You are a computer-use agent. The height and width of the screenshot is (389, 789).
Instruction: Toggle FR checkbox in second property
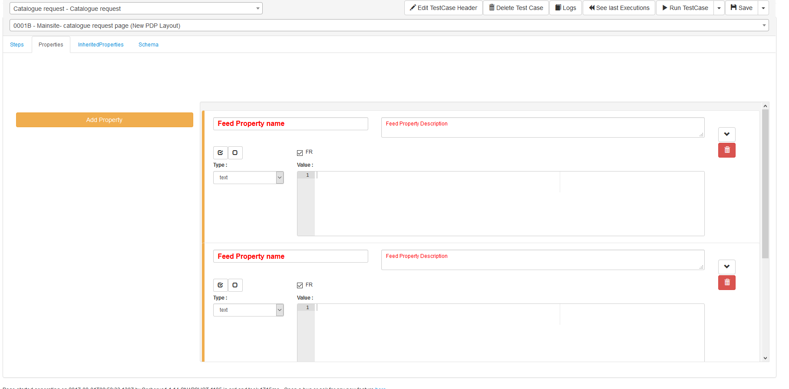(x=300, y=285)
